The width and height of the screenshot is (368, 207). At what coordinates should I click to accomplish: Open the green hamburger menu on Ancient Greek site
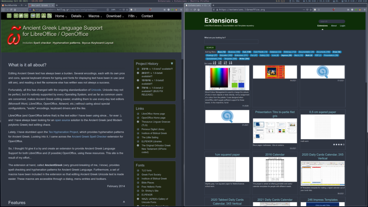(x=9, y=16)
